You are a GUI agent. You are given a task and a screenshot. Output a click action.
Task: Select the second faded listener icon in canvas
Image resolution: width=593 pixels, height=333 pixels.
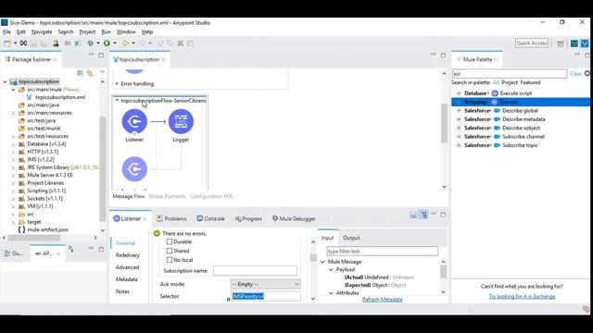coord(134,168)
